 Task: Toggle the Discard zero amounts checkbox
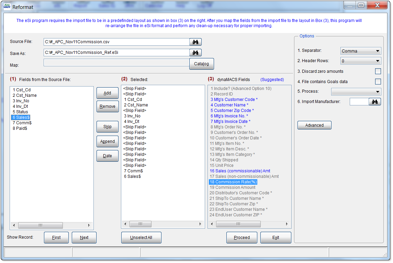[378, 71]
